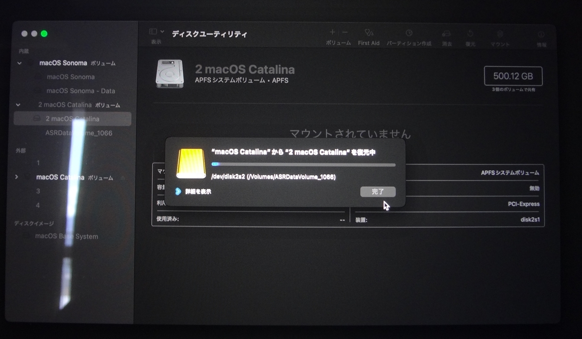Select macOS Sonoma - Data in sidebar

pyautogui.click(x=80, y=91)
